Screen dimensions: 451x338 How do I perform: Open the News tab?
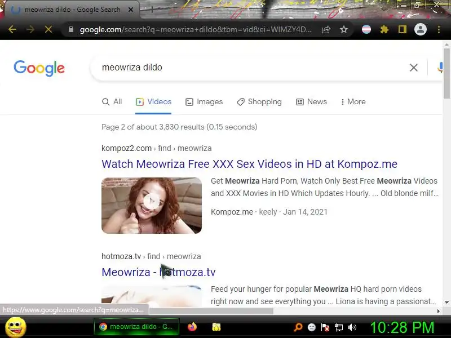point(312,102)
